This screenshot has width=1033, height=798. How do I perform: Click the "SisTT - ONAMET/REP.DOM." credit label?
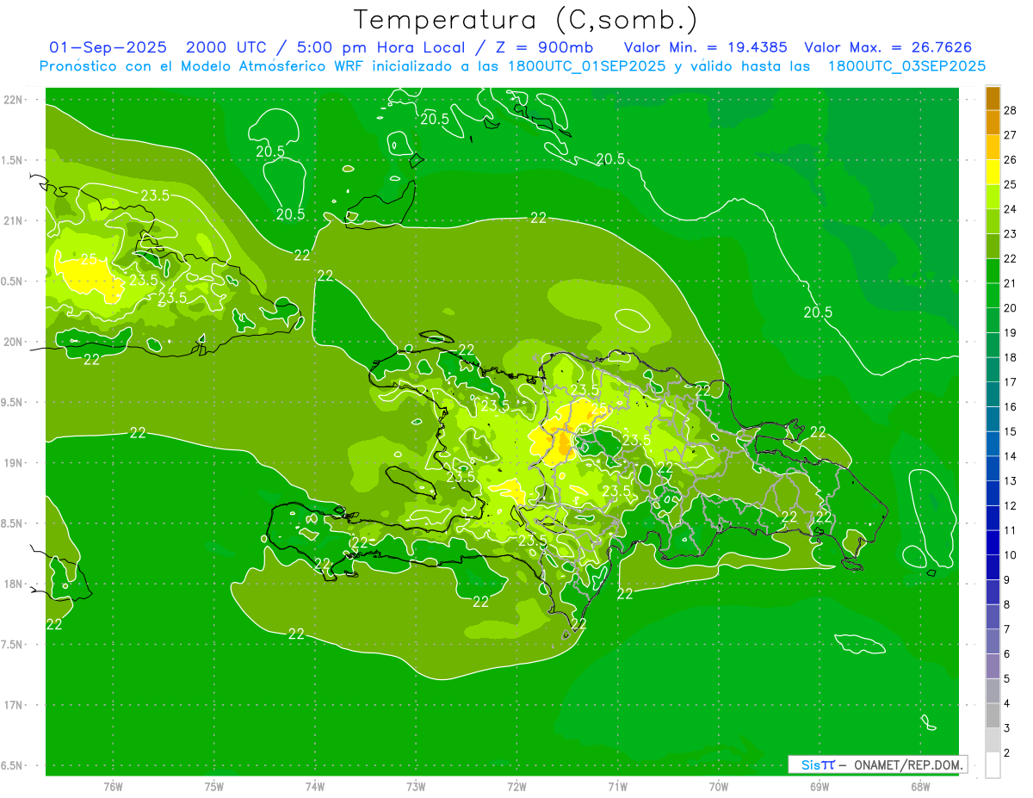pyautogui.click(x=878, y=764)
